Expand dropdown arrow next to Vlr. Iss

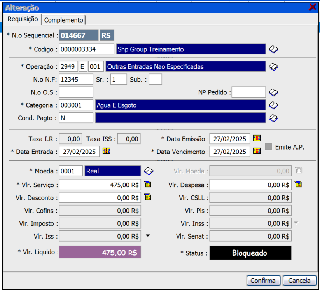tap(148, 236)
